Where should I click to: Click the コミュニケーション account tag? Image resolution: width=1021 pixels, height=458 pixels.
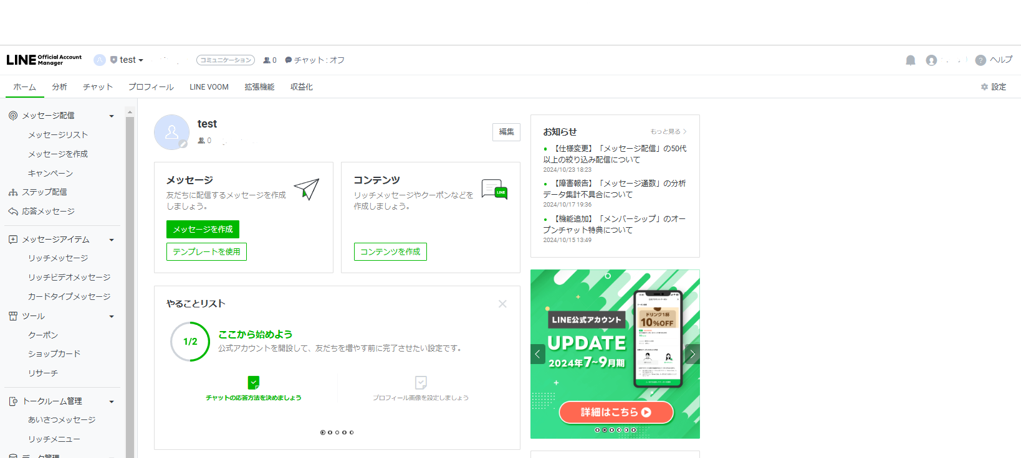pyautogui.click(x=226, y=60)
